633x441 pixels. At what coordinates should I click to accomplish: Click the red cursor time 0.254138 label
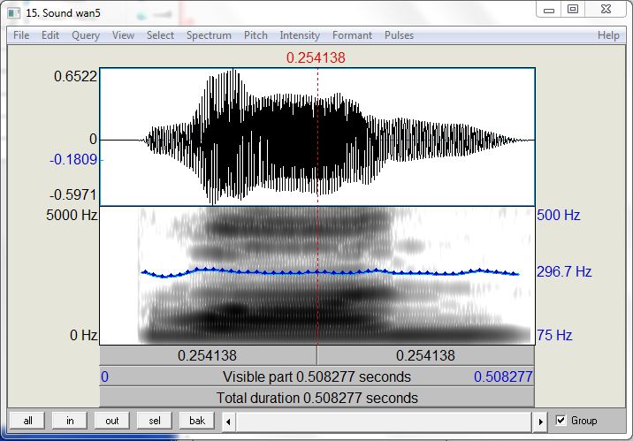click(x=316, y=57)
